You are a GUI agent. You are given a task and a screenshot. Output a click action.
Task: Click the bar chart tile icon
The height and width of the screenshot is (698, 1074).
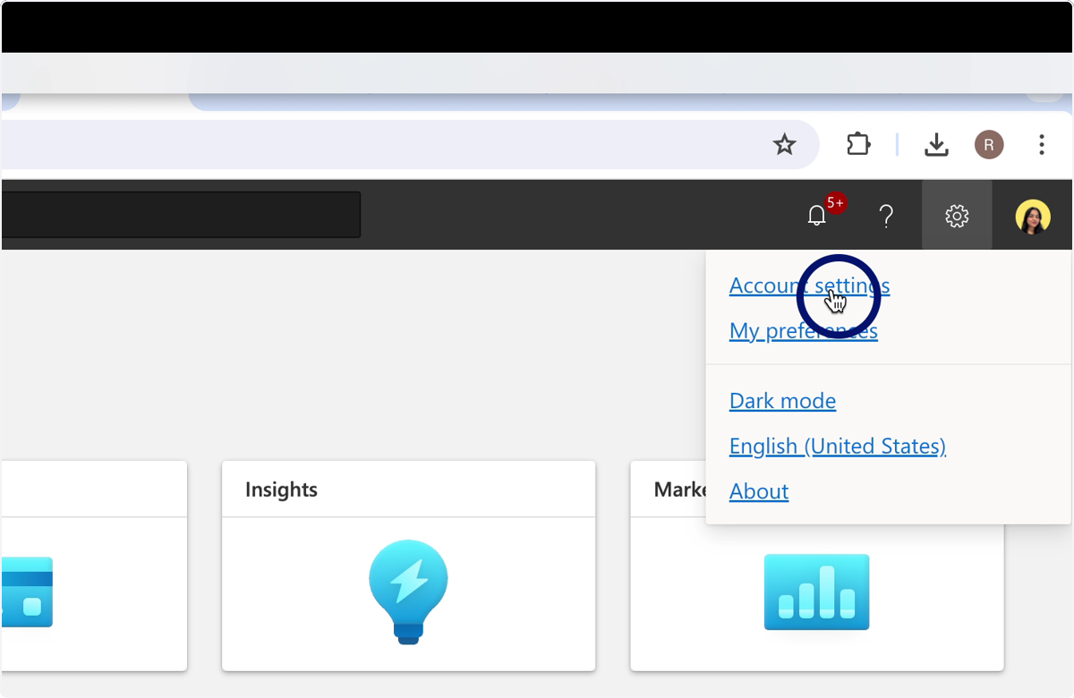[816, 592]
